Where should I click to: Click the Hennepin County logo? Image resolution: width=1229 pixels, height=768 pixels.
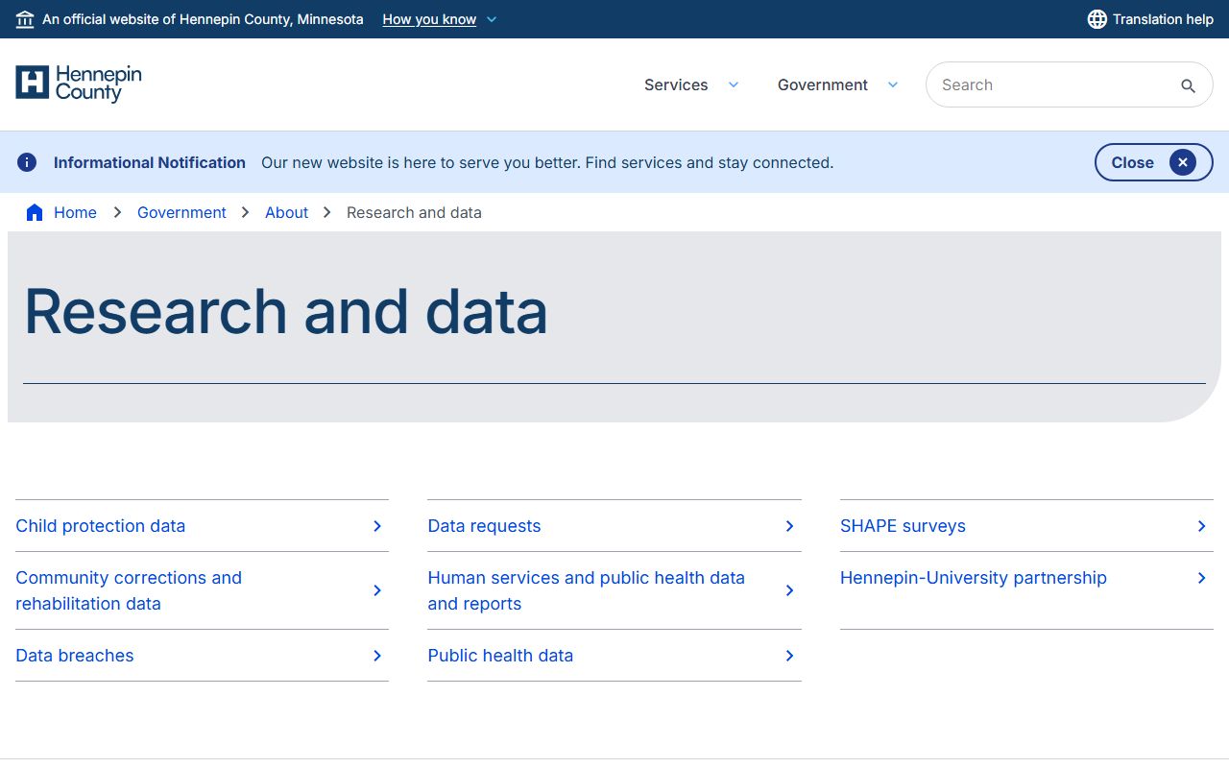pyautogui.click(x=79, y=84)
